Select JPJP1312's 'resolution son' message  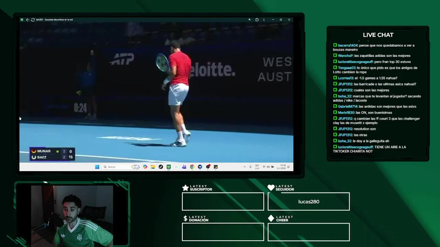pyautogui.click(x=354, y=129)
